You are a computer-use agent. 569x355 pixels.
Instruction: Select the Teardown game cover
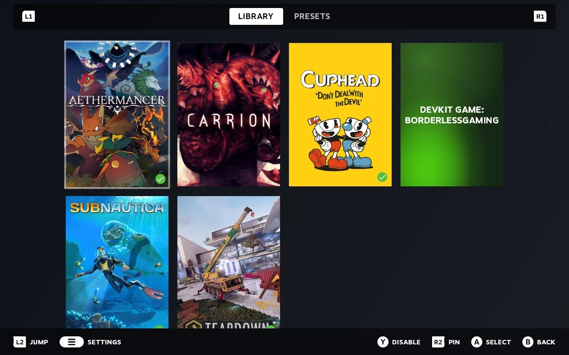[x=228, y=262]
